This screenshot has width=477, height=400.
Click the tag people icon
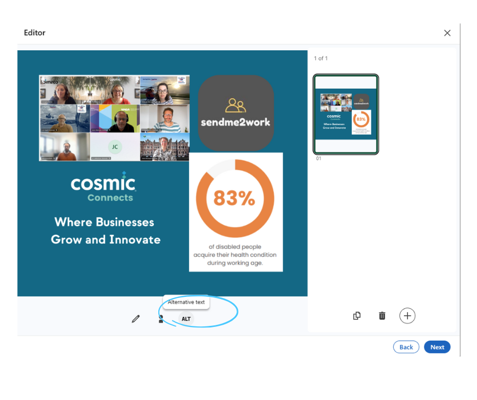(x=161, y=319)
